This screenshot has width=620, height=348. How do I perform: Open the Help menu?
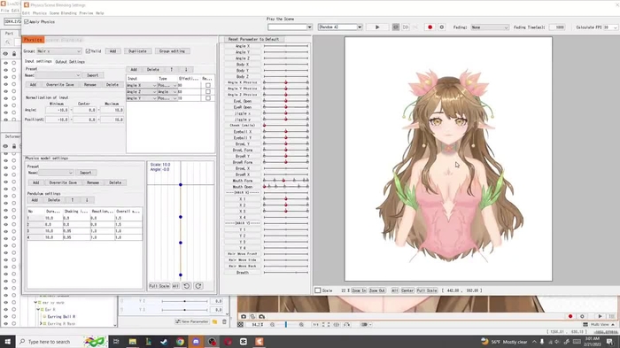[99, 13]
